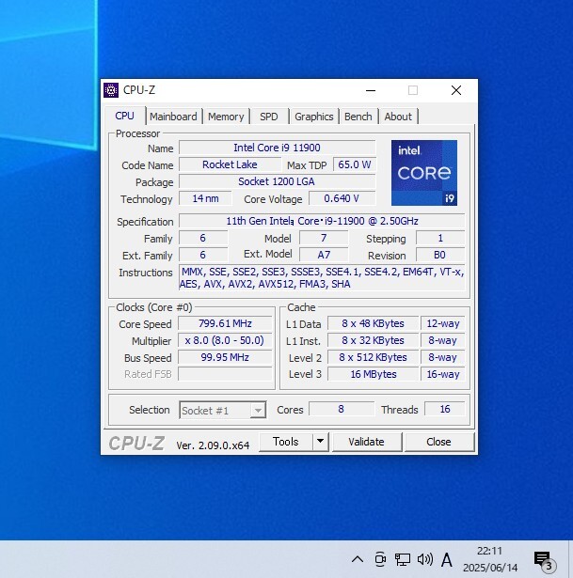Click the Package value 'Socket 1200 LGA'
Viewport: 573px width, 578px height.
[278, 181]
